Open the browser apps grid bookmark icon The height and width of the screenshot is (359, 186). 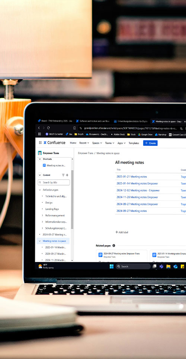[x=39, y=134]
